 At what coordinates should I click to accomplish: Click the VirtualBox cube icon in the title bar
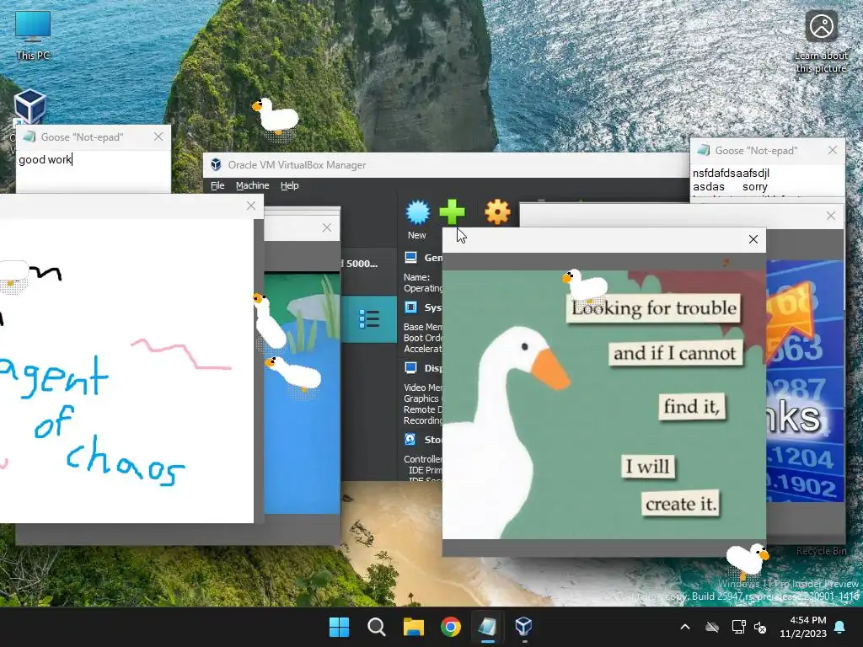216,164
